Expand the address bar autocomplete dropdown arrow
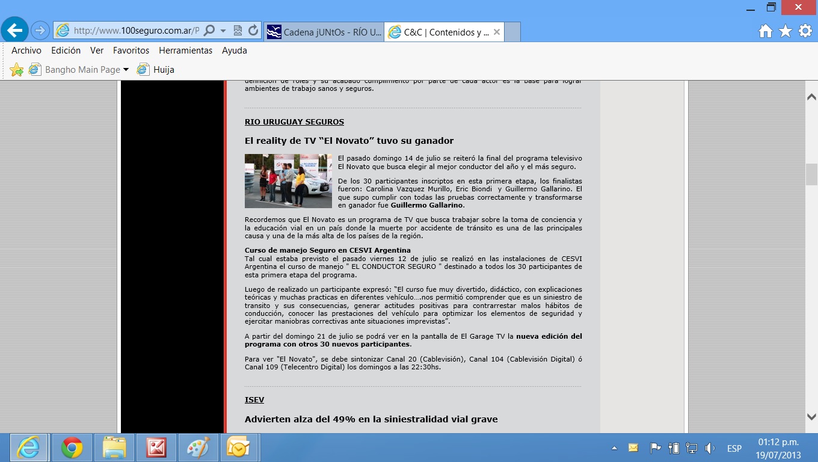Screen dimensions: 818x462 (x=223, y=31)
